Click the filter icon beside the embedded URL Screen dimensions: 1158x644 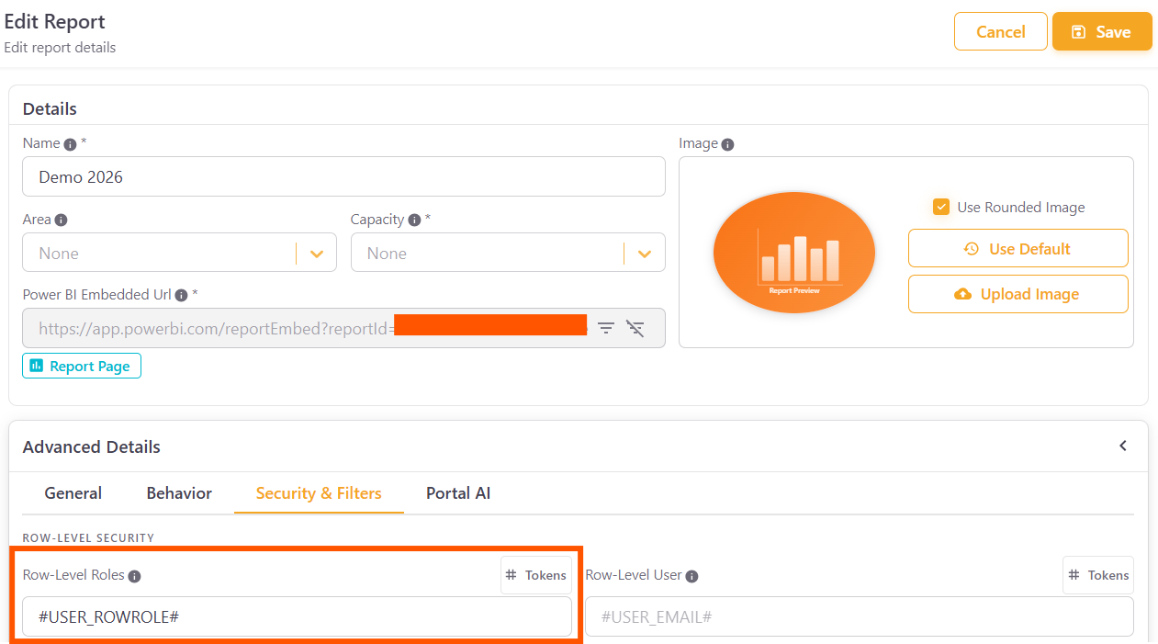coord(606,327)
